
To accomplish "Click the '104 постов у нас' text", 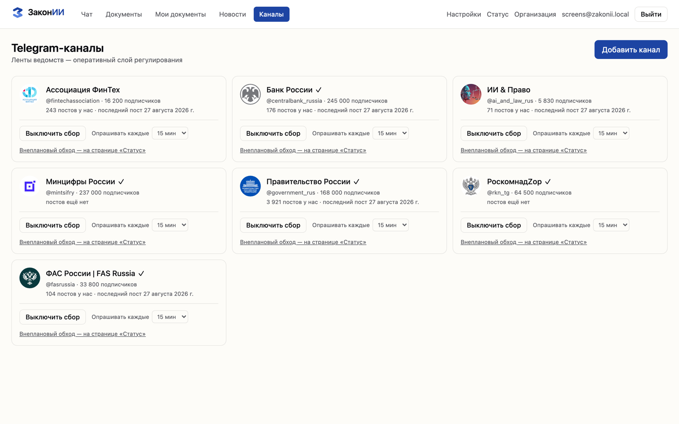I will click(x=69, y=294).
